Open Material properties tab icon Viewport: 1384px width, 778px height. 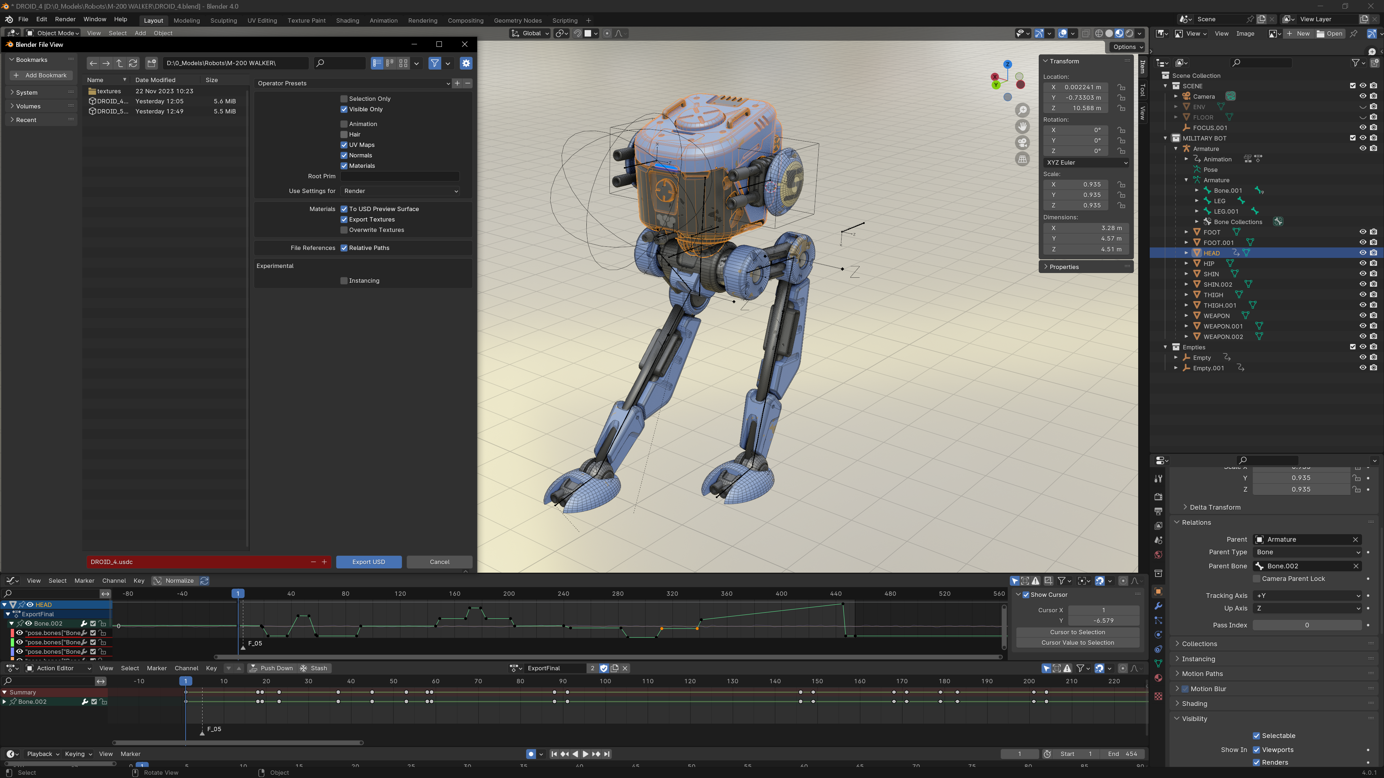[1158, 678]
